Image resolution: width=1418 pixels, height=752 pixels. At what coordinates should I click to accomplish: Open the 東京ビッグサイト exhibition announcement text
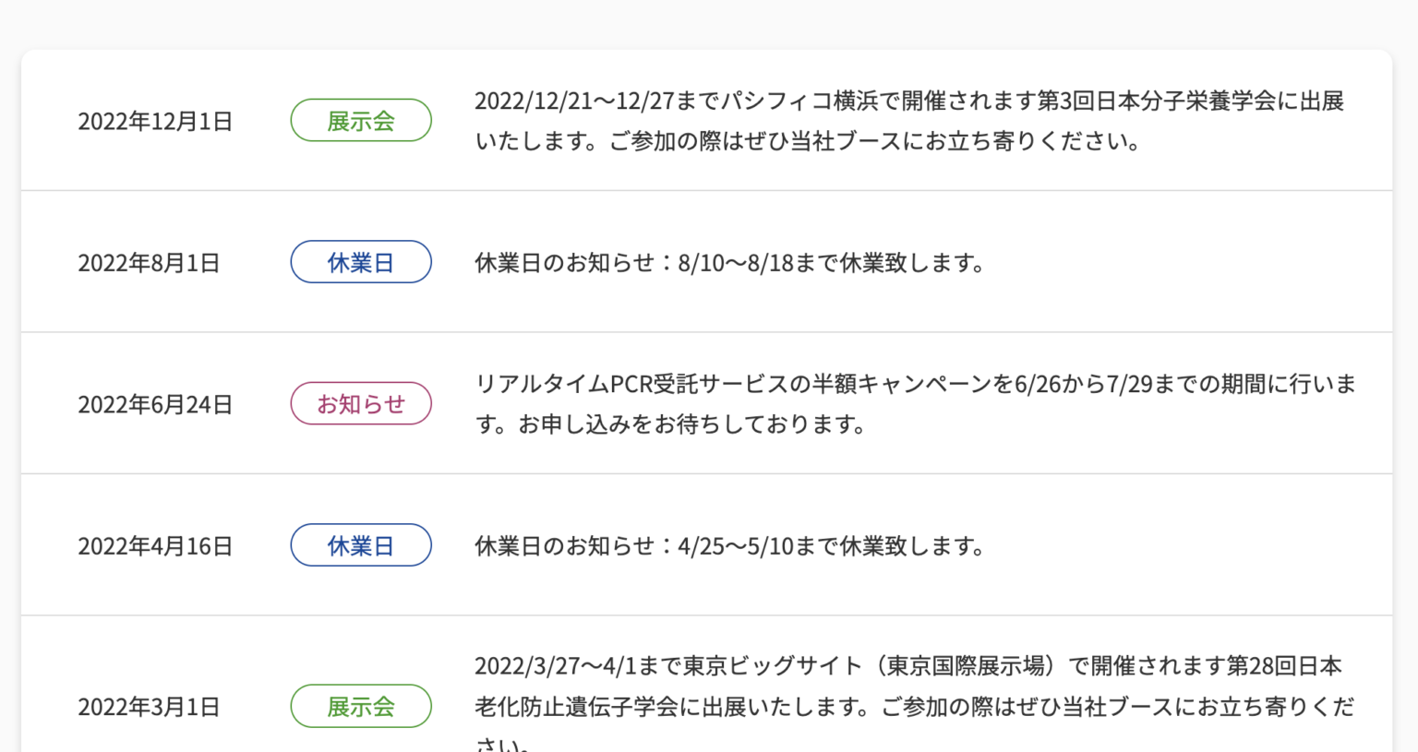[914, 703]
